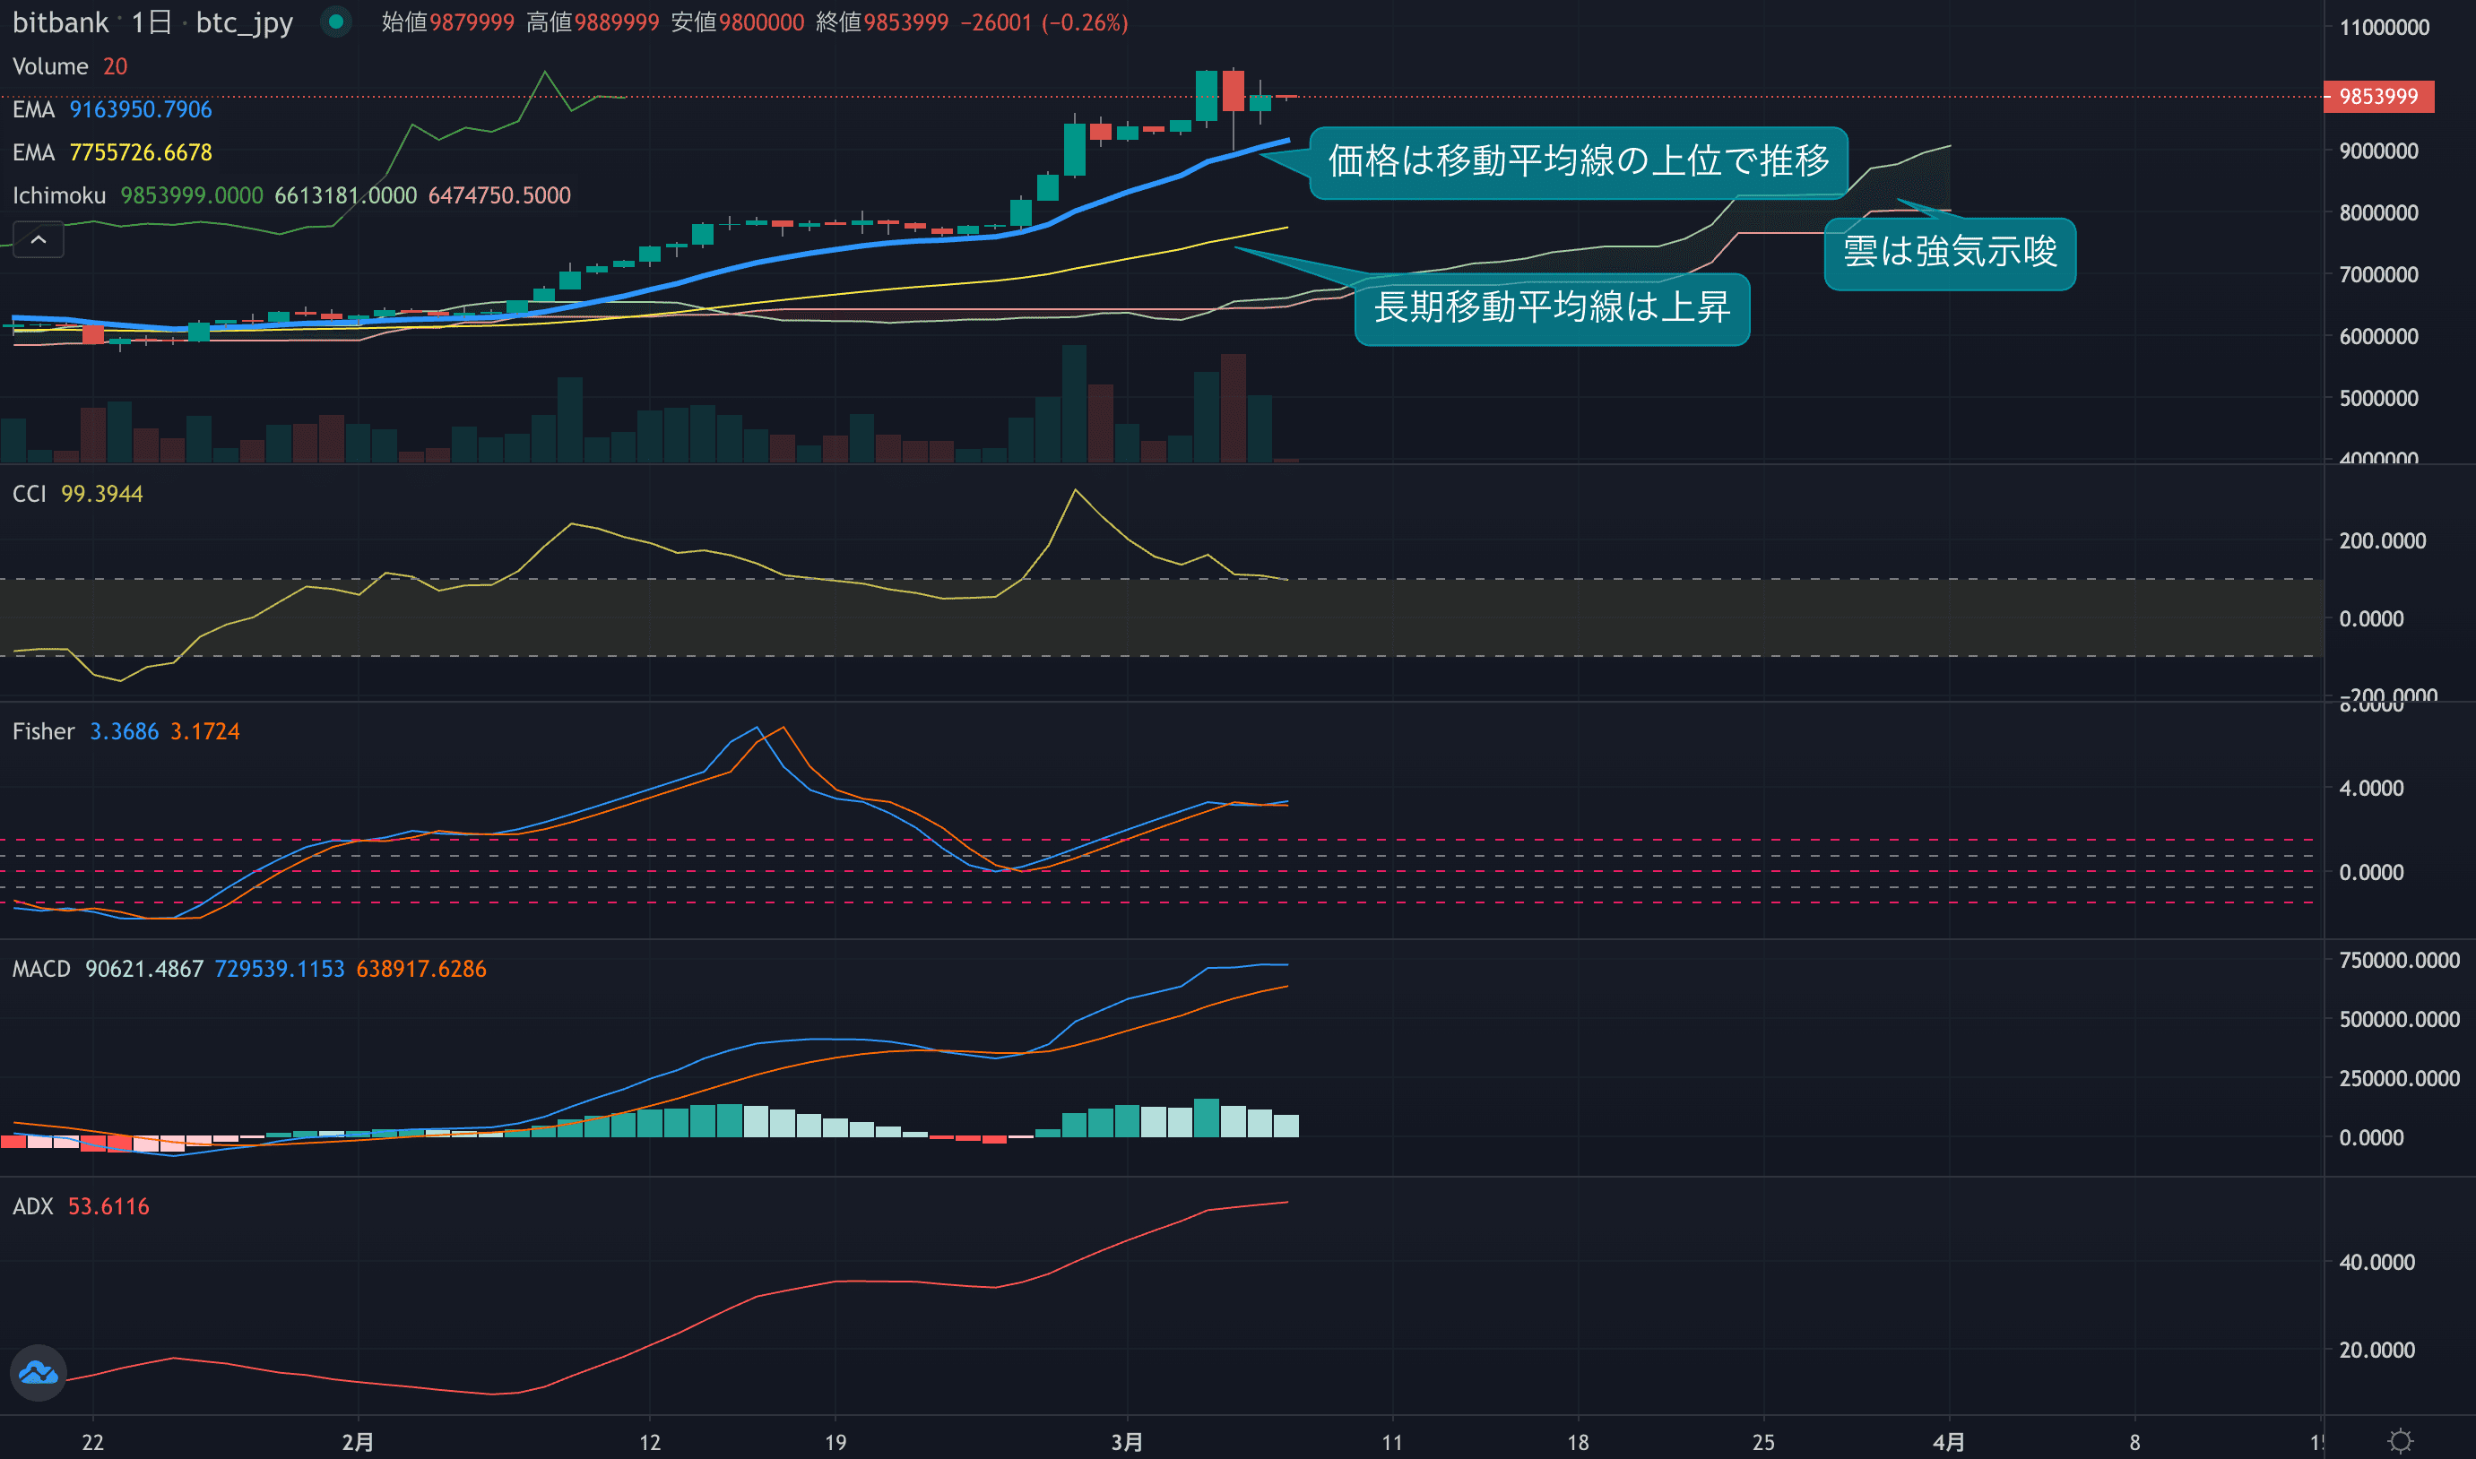
Task: Click the bitbank btc_jpy symbol title
Action: [152, 22]
